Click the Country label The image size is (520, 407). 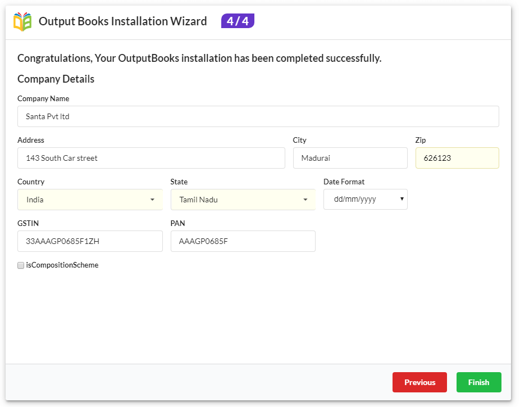[31, 182]
